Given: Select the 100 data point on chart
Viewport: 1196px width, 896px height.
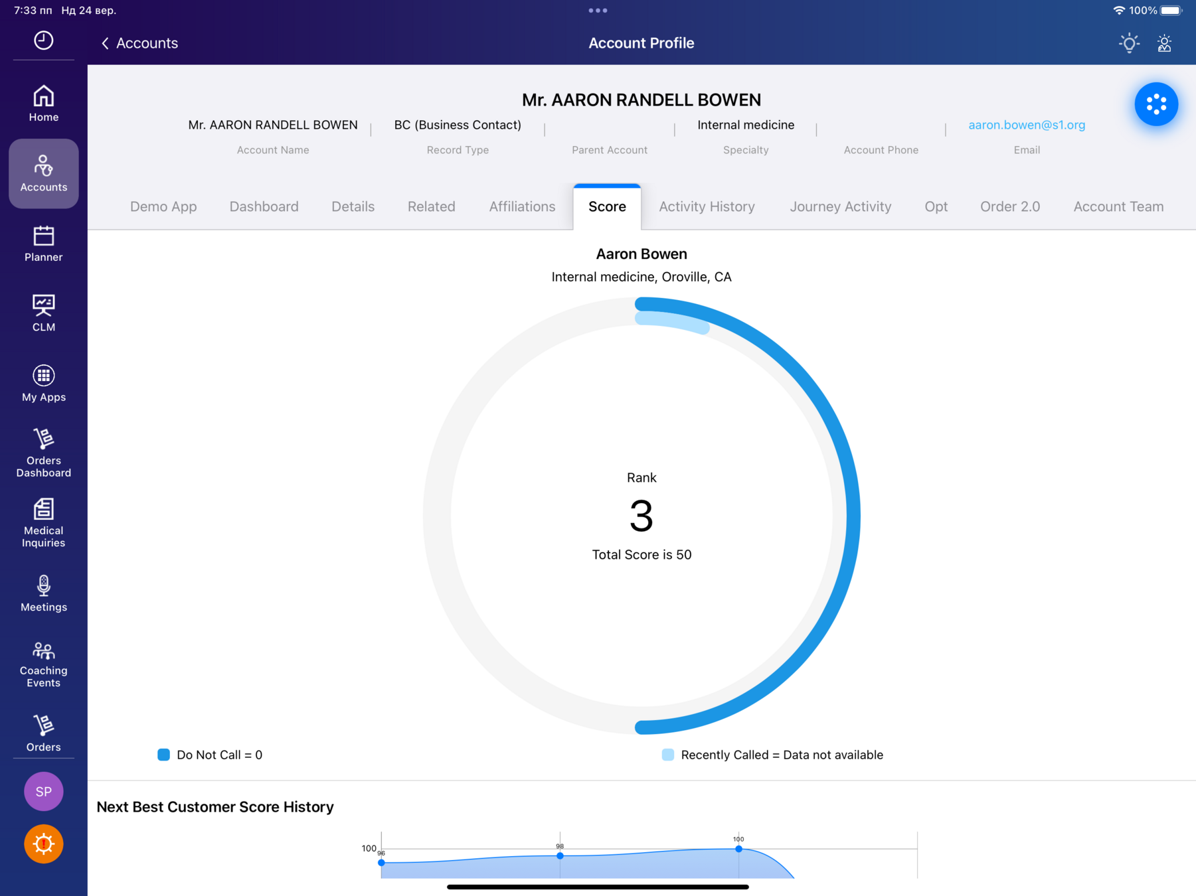Looking at the screenshot, I should [x=738, y=849].
